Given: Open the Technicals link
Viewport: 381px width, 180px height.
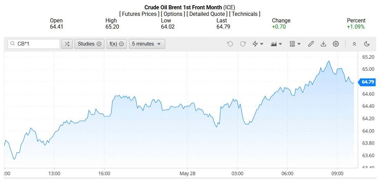Looking at the screenshot, I should coord(244,14).
